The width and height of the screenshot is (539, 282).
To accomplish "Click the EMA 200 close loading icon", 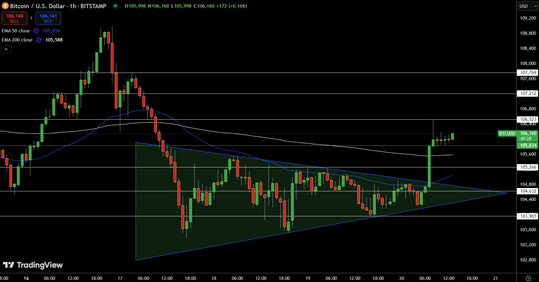I will pos(39,40).
